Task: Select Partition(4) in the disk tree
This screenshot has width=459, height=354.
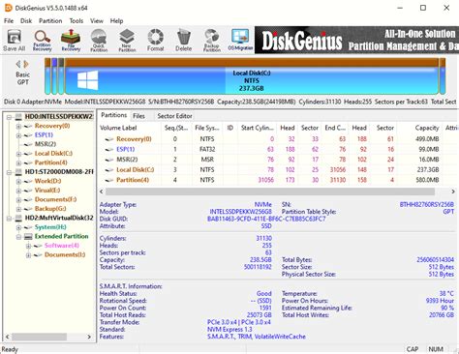Action: click(x=51, y=162)
